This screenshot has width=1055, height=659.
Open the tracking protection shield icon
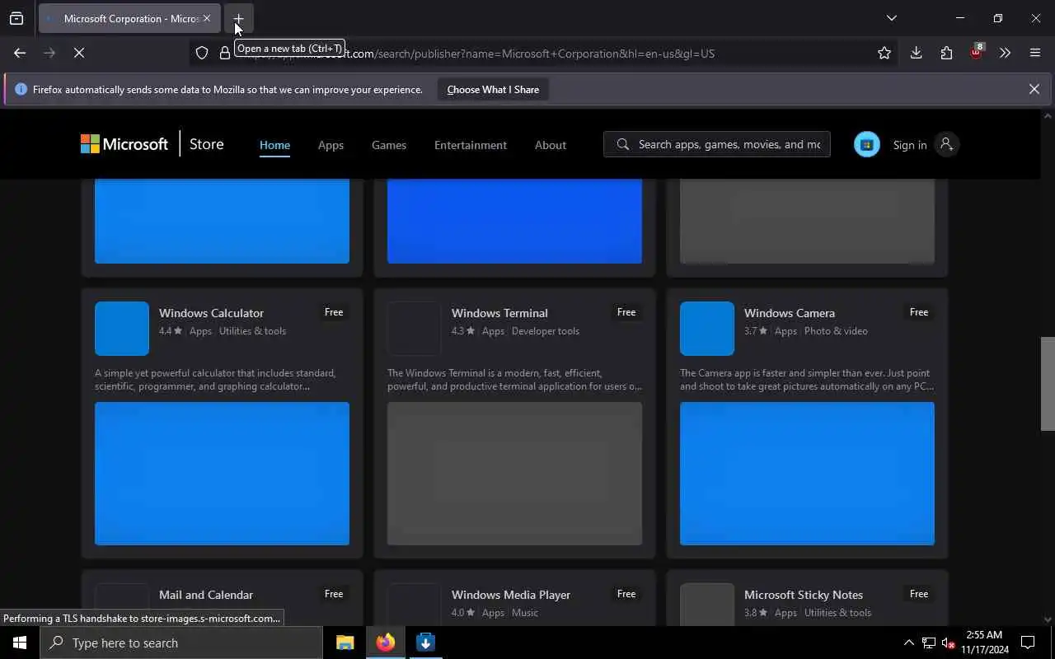(202, 54)
